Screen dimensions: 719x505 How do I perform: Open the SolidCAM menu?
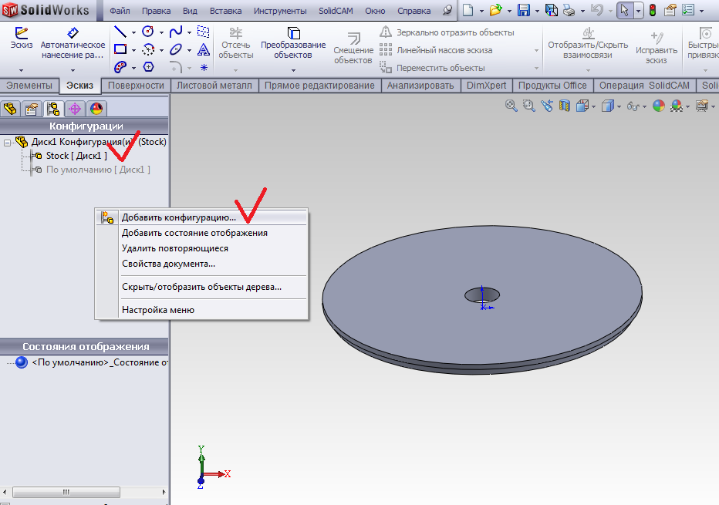tap(336, 11)
